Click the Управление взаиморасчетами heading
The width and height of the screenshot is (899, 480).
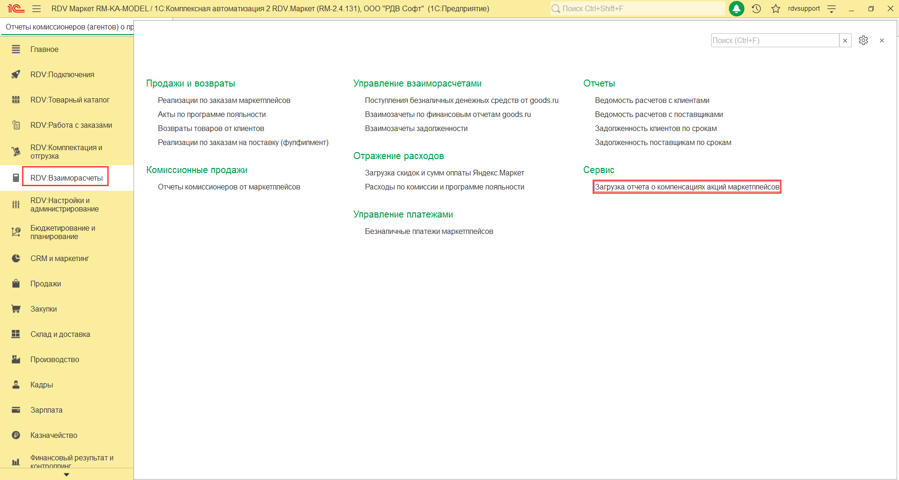click(417, 83)
